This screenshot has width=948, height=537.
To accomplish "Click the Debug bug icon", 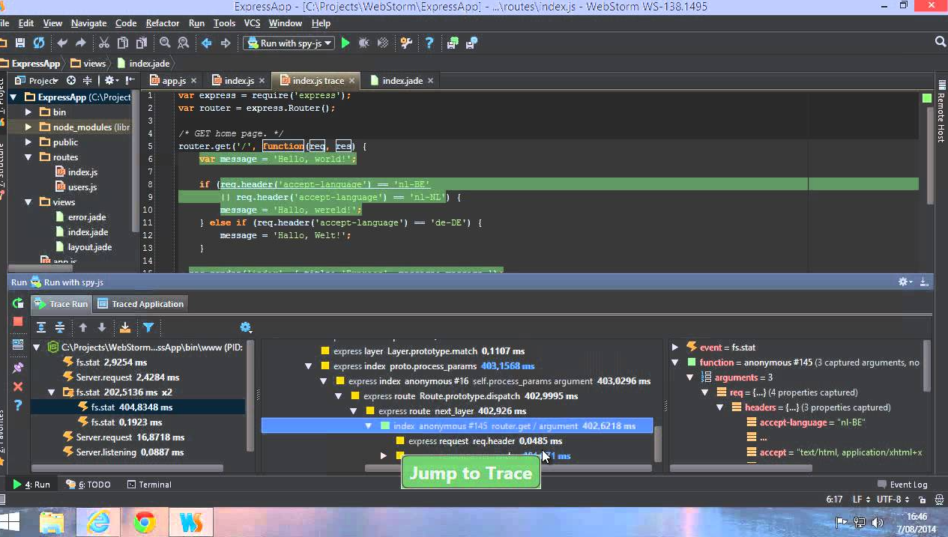I will (x=364, y=43).
